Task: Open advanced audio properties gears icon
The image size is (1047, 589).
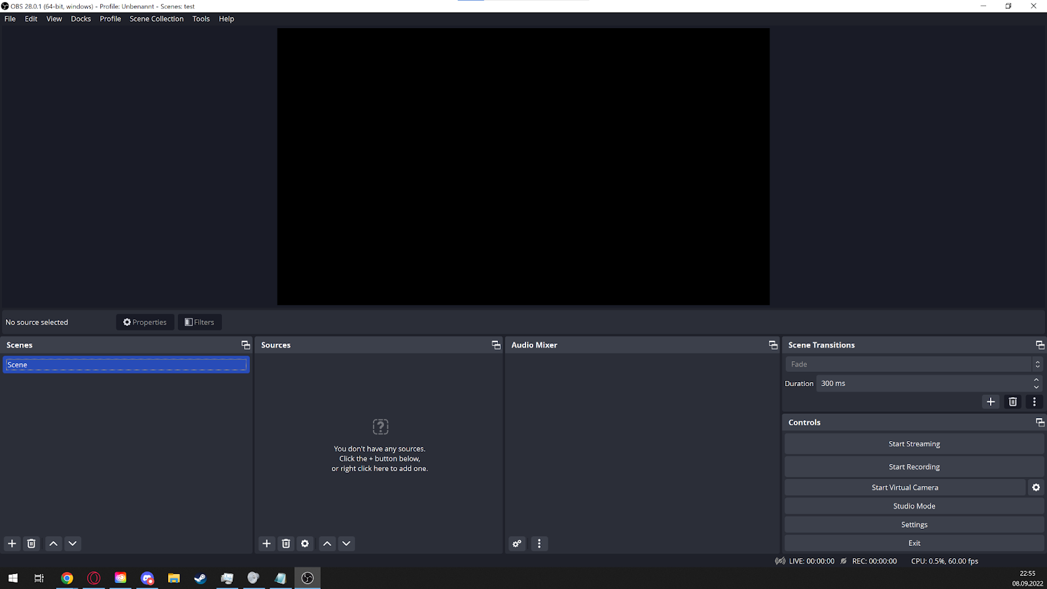Action: coord(518,543)
